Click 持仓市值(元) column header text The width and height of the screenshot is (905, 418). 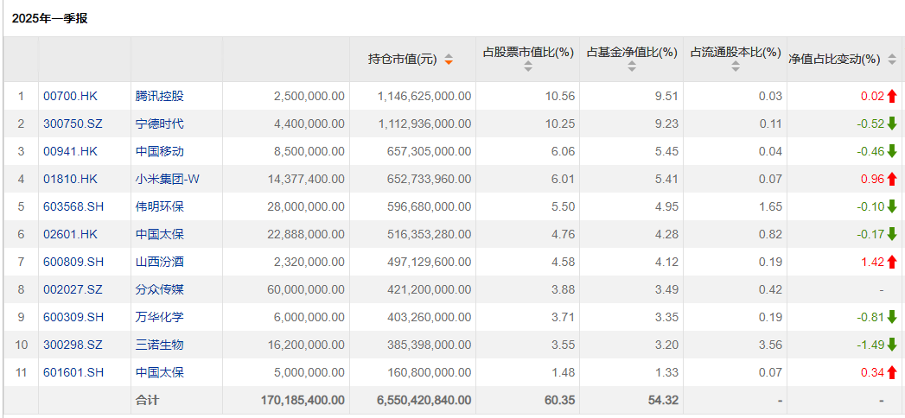point(402,60)
